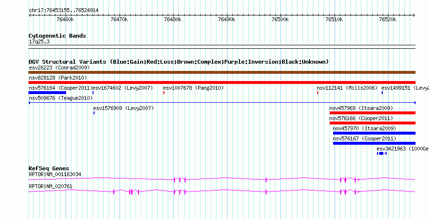This screenshot has height=219, width=429.
Task: Click the nsv576166 (Cooper2011) label
Action: 361,118
